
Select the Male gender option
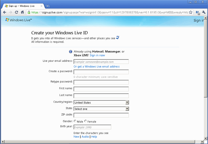tap(75, 121)
